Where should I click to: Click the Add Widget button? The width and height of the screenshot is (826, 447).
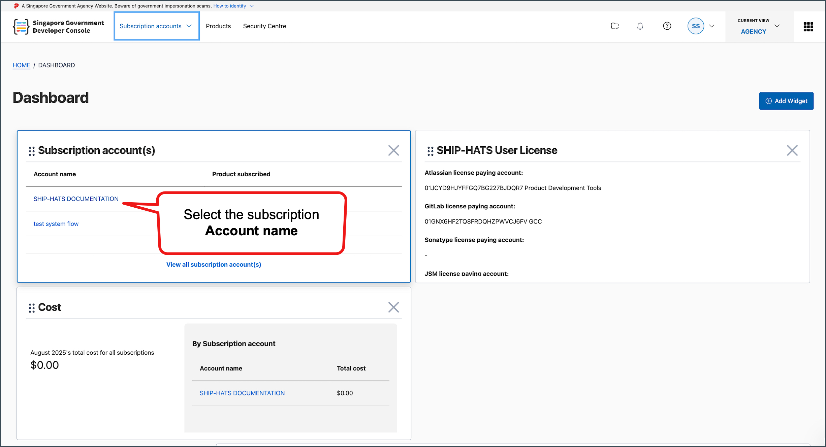pos(786,101)
